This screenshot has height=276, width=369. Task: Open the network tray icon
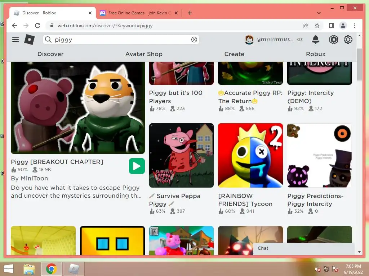[326, 269]
